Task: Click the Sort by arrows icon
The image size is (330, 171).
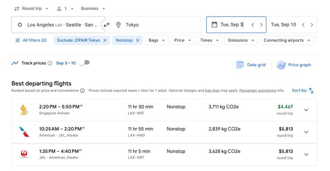Action: (311, 91)
